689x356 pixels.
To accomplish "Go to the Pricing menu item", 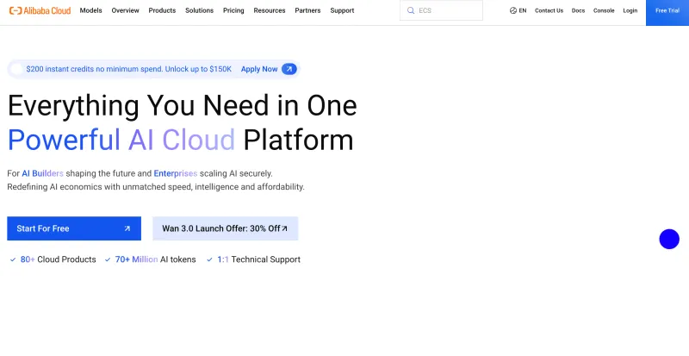I will coord(233,10).
